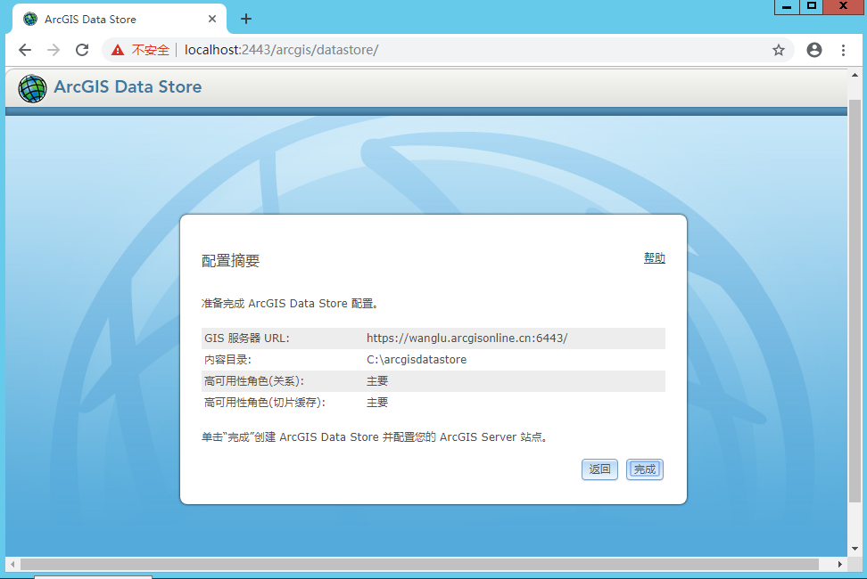Maximize the Chrome window
Viewport: 867px width, 579px height.
pos(811,7)
